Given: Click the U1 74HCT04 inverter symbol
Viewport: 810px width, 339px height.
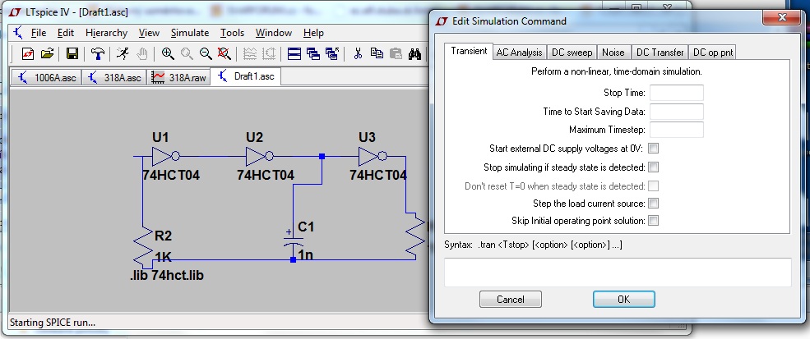Looking at the screenshot, I should tap(165, 156).
